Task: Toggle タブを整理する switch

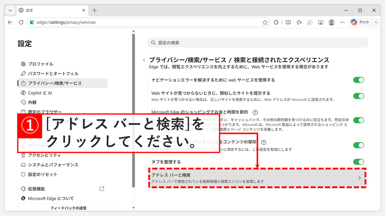Action: click(x=358, y=162)
